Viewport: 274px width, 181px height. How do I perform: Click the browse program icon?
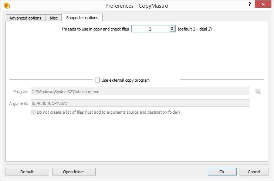pyautogui.click(x=258, y=91)
